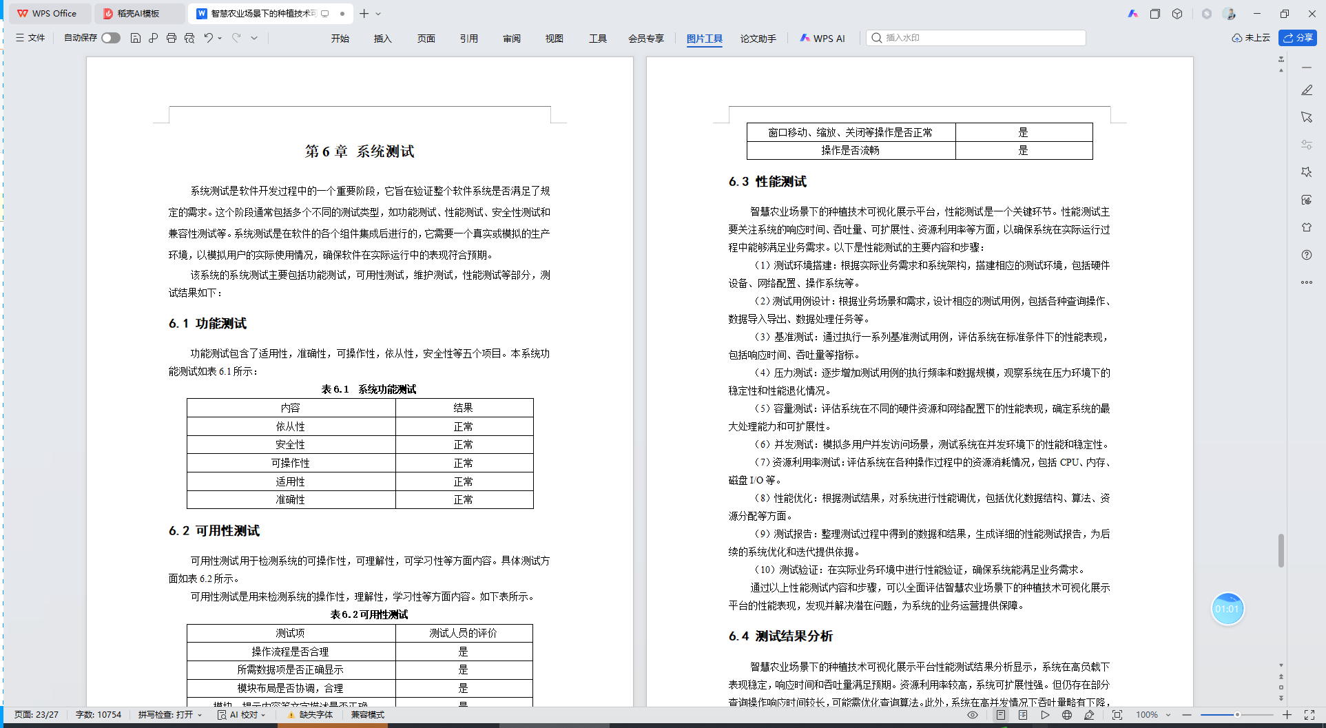Collapse the right sidebar with the dash icon

click(1307, 67)
